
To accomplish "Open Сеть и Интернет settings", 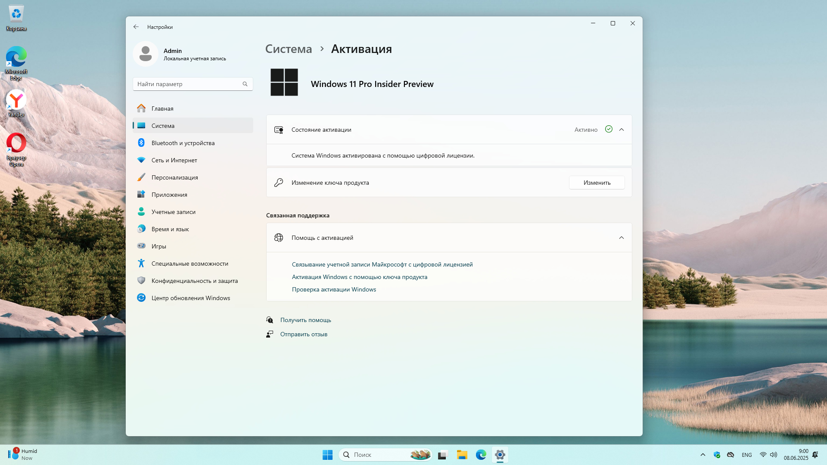I will click(x=174, y=160).
